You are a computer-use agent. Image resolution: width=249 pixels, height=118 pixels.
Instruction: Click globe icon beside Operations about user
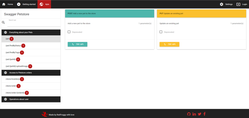[x=5, y=99]
